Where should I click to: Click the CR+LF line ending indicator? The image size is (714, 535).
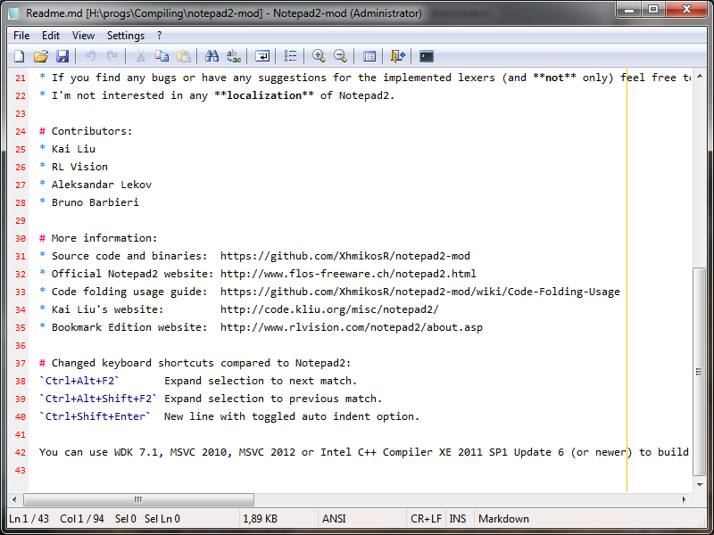(x=426, y=518)
